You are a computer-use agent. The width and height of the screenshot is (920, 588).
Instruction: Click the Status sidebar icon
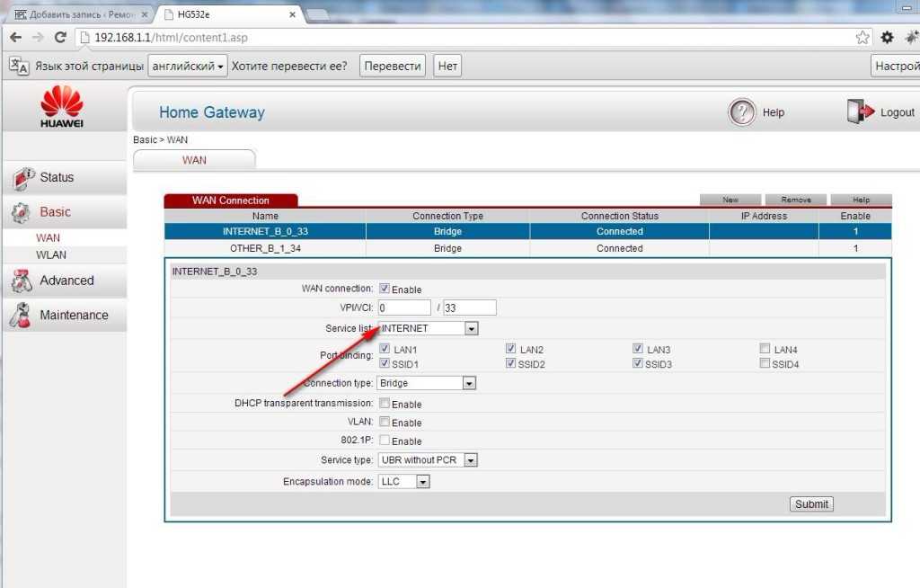(x=23, y=178)
